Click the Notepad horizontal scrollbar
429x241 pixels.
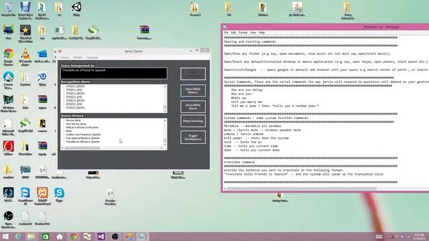[x=301, y=188]
